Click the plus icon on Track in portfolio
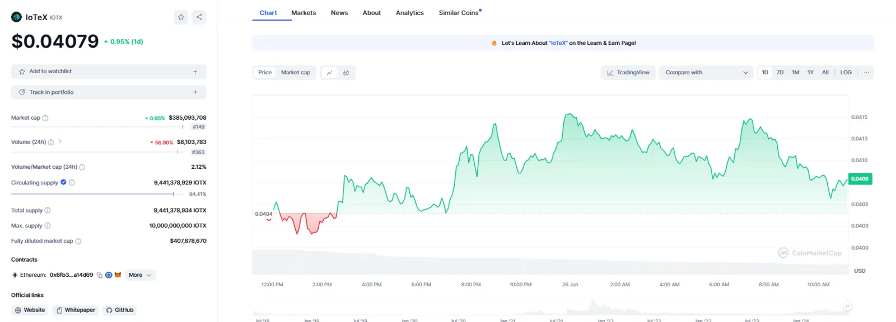This screenshot has height=322, width=896. click(x=195, y=92)
